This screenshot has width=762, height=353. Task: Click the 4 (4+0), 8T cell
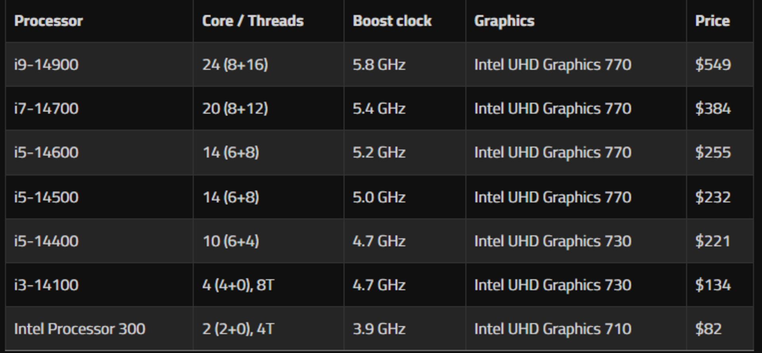(x=269, y=285)
